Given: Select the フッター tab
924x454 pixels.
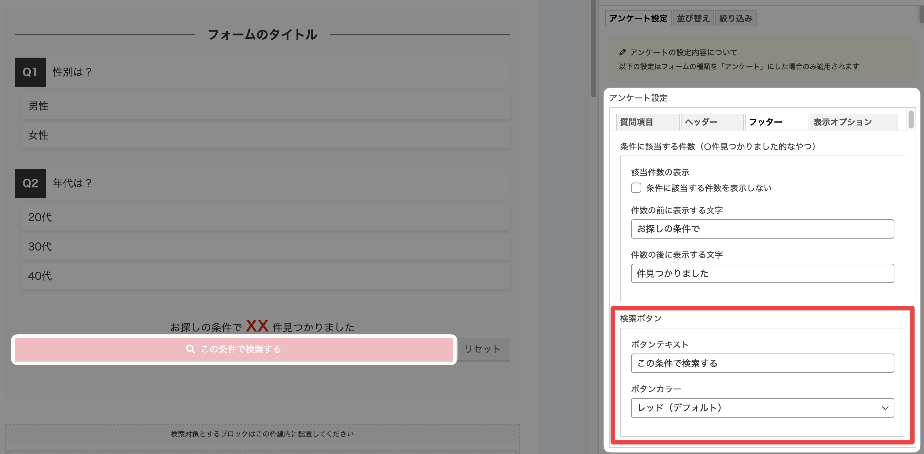Looking at the screenshot, I should click(776, 122).
